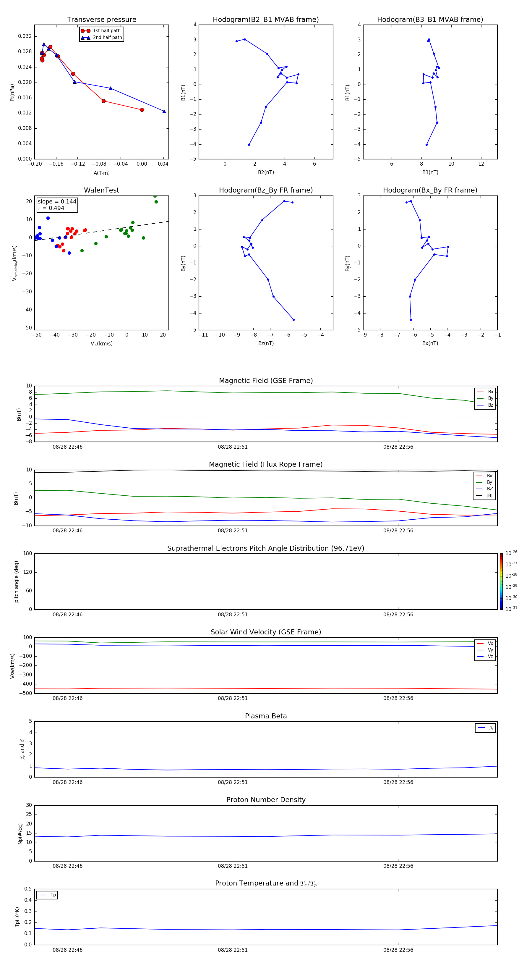
Task: Click the 'Solar Wind Velocity (GSE Frame)' title
Action: (266, 632)
